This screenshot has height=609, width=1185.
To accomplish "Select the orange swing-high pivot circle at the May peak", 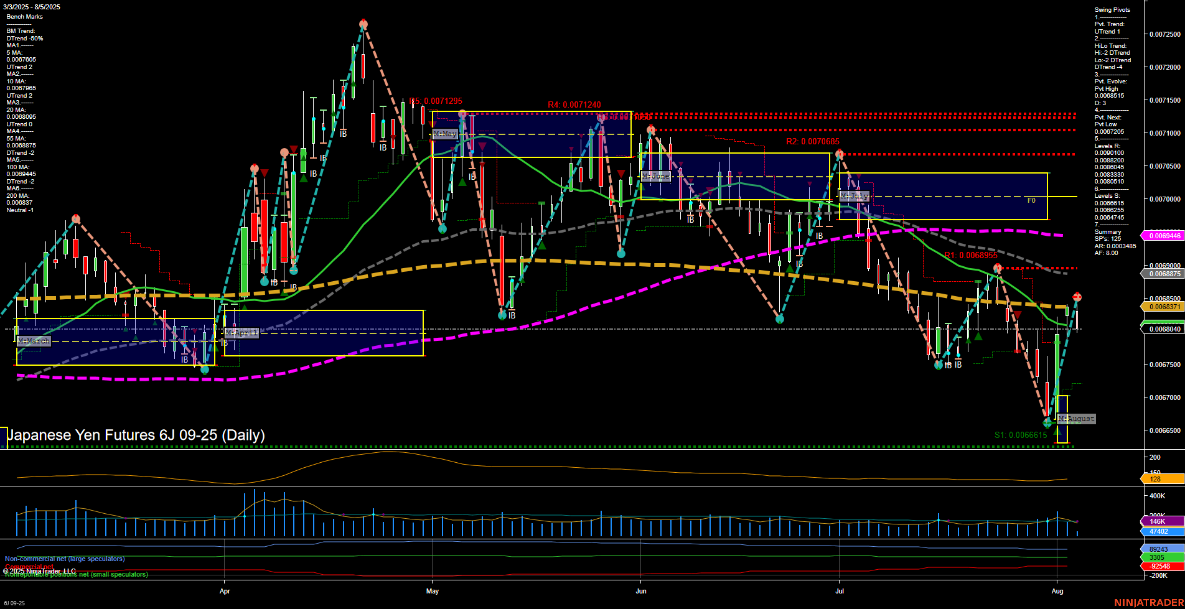I will pyautogui.click(x=363, y=24).
